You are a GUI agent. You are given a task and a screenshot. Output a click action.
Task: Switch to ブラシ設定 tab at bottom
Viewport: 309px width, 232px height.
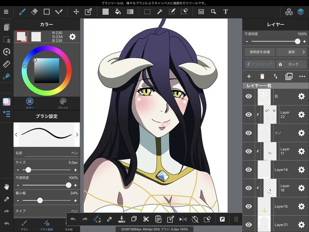tap(46, 226)
